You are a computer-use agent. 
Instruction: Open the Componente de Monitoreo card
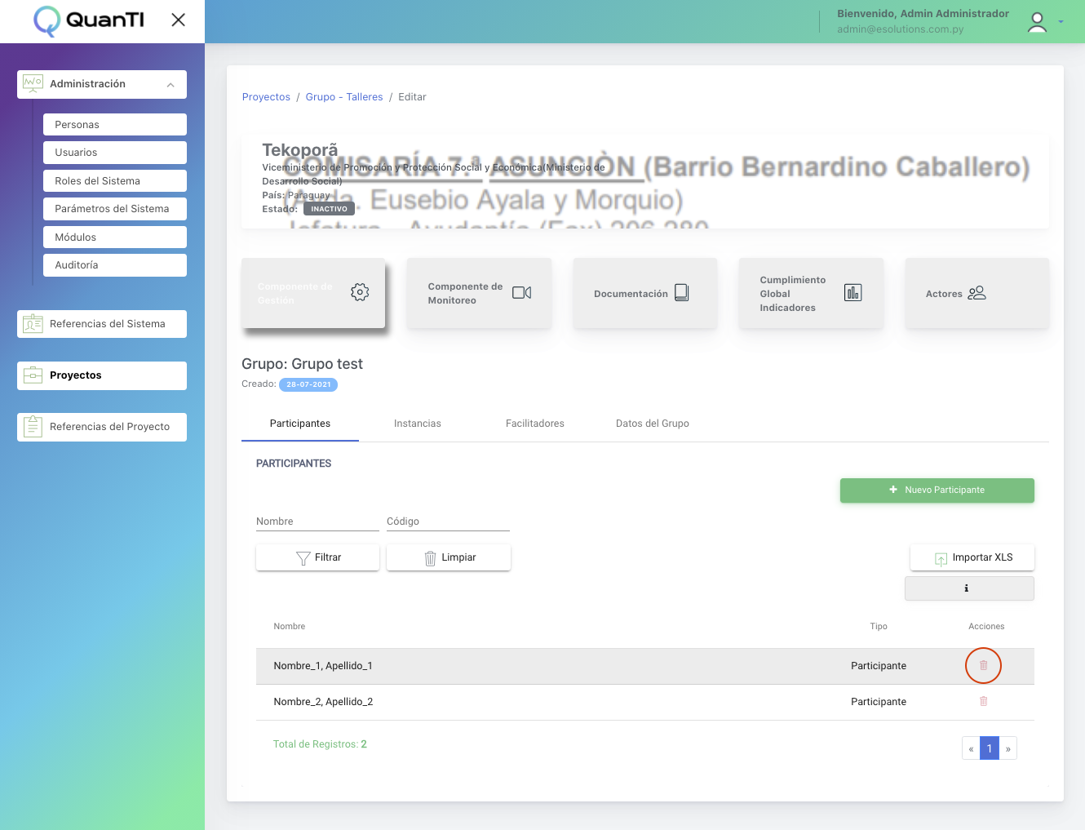[479, 293]
